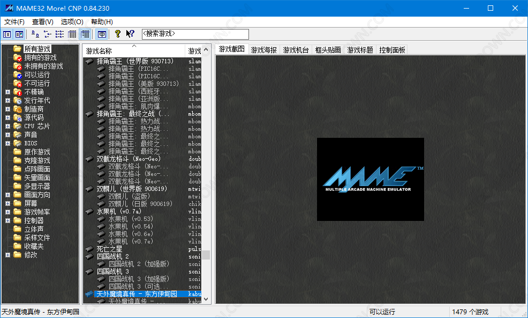Image resolution: width=528 pixels, height=318 pixels.
Task: Click the game list scrollbar down arrow
Action: 206,299
